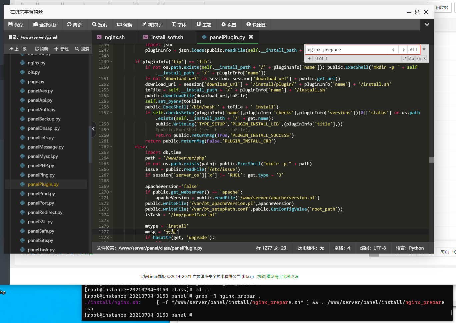
Task: Go up one level (上一级) in sidebar
Action: pos(18,49)
